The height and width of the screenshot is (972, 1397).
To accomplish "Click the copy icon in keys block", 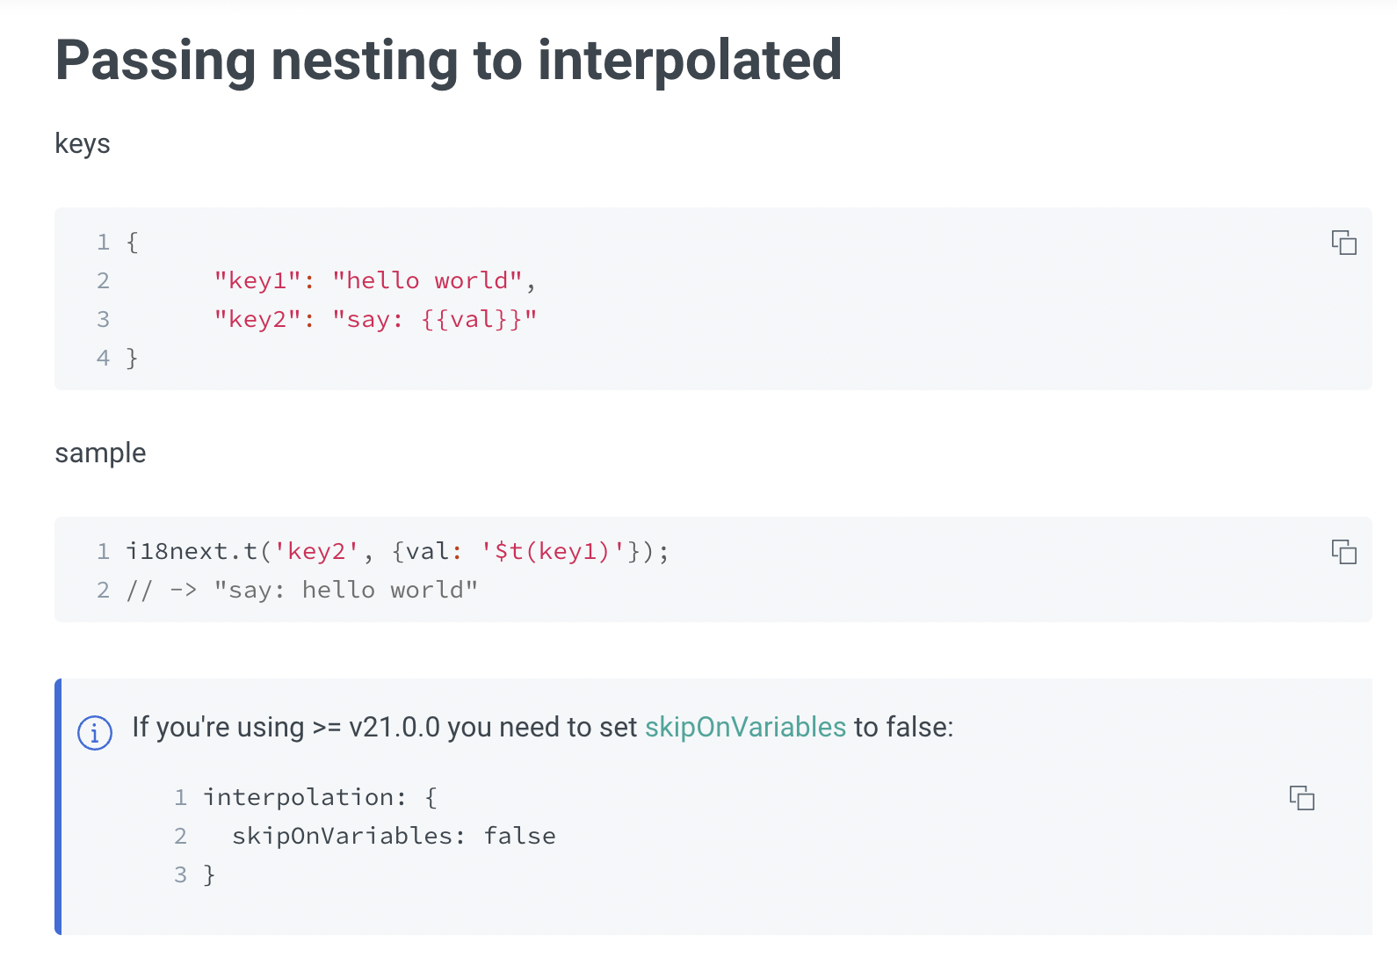I will (1346, 243).
